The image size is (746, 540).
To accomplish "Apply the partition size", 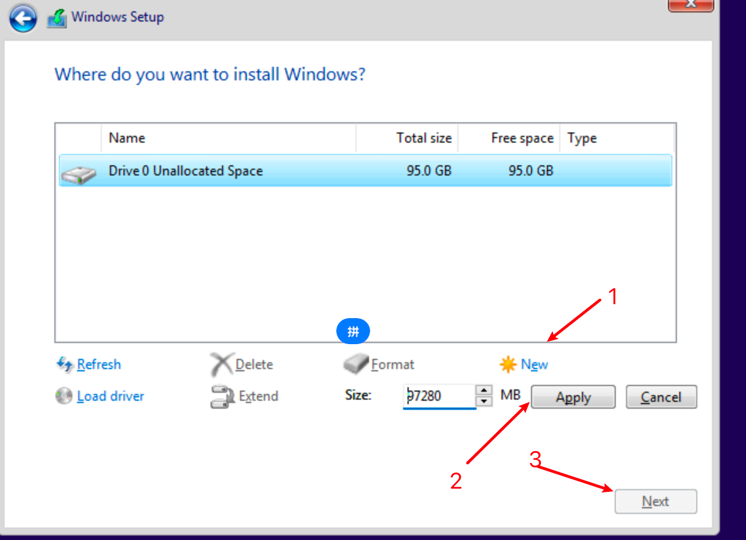I will (573, 397).
